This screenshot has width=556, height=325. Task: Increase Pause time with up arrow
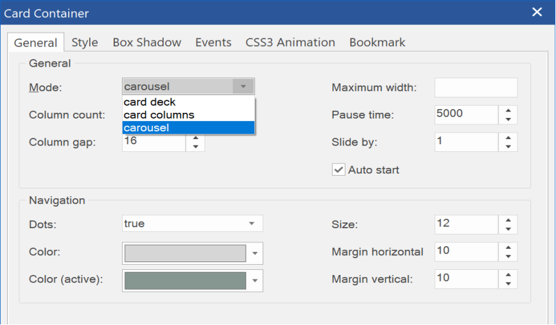click(508, 110)
